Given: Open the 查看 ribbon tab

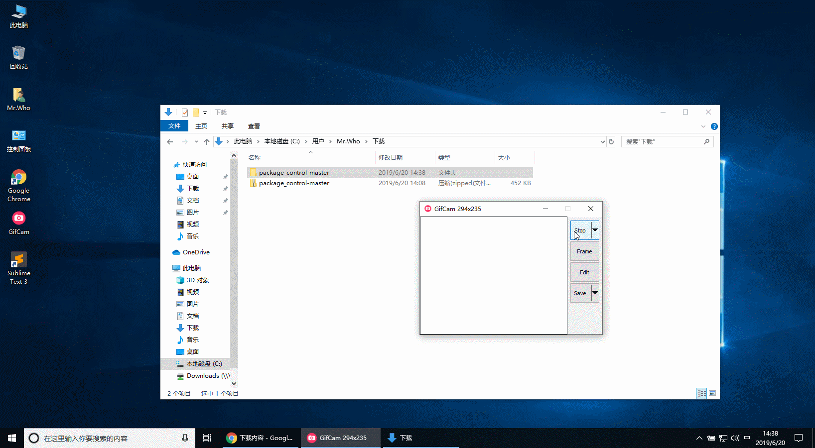Looking at the screenshot, I should [254, 126].
